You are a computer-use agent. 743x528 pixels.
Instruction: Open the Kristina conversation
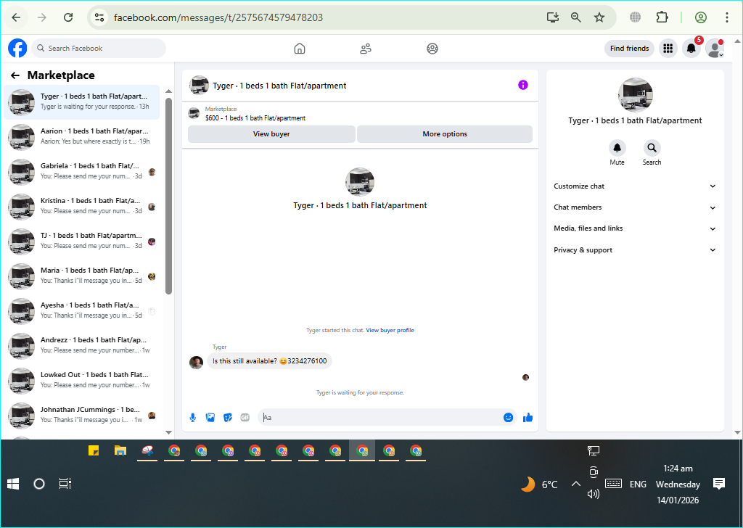click(x=81, y=206)
